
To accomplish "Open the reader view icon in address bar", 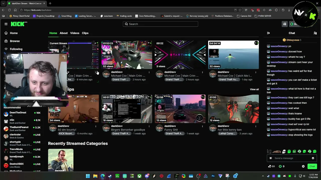I will [235, 10].
